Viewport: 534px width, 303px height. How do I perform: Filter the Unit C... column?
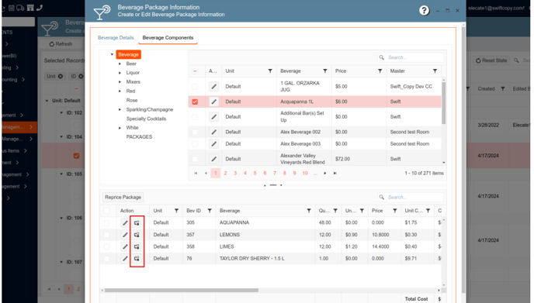point(428,211)
